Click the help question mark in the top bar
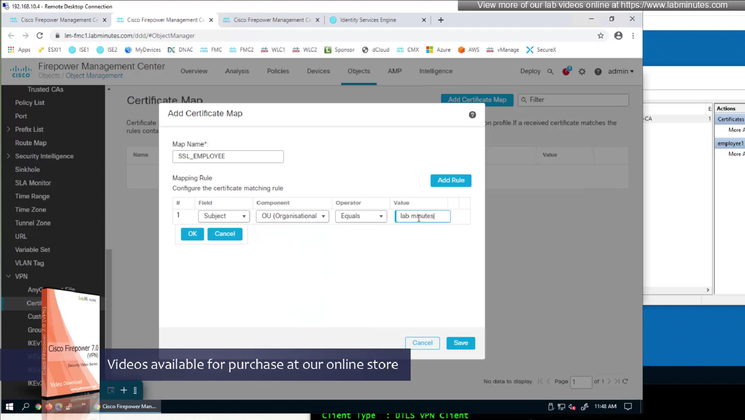The width and height of the screenshot is (745, 420). pyautogui.click(x=598, y=72)
